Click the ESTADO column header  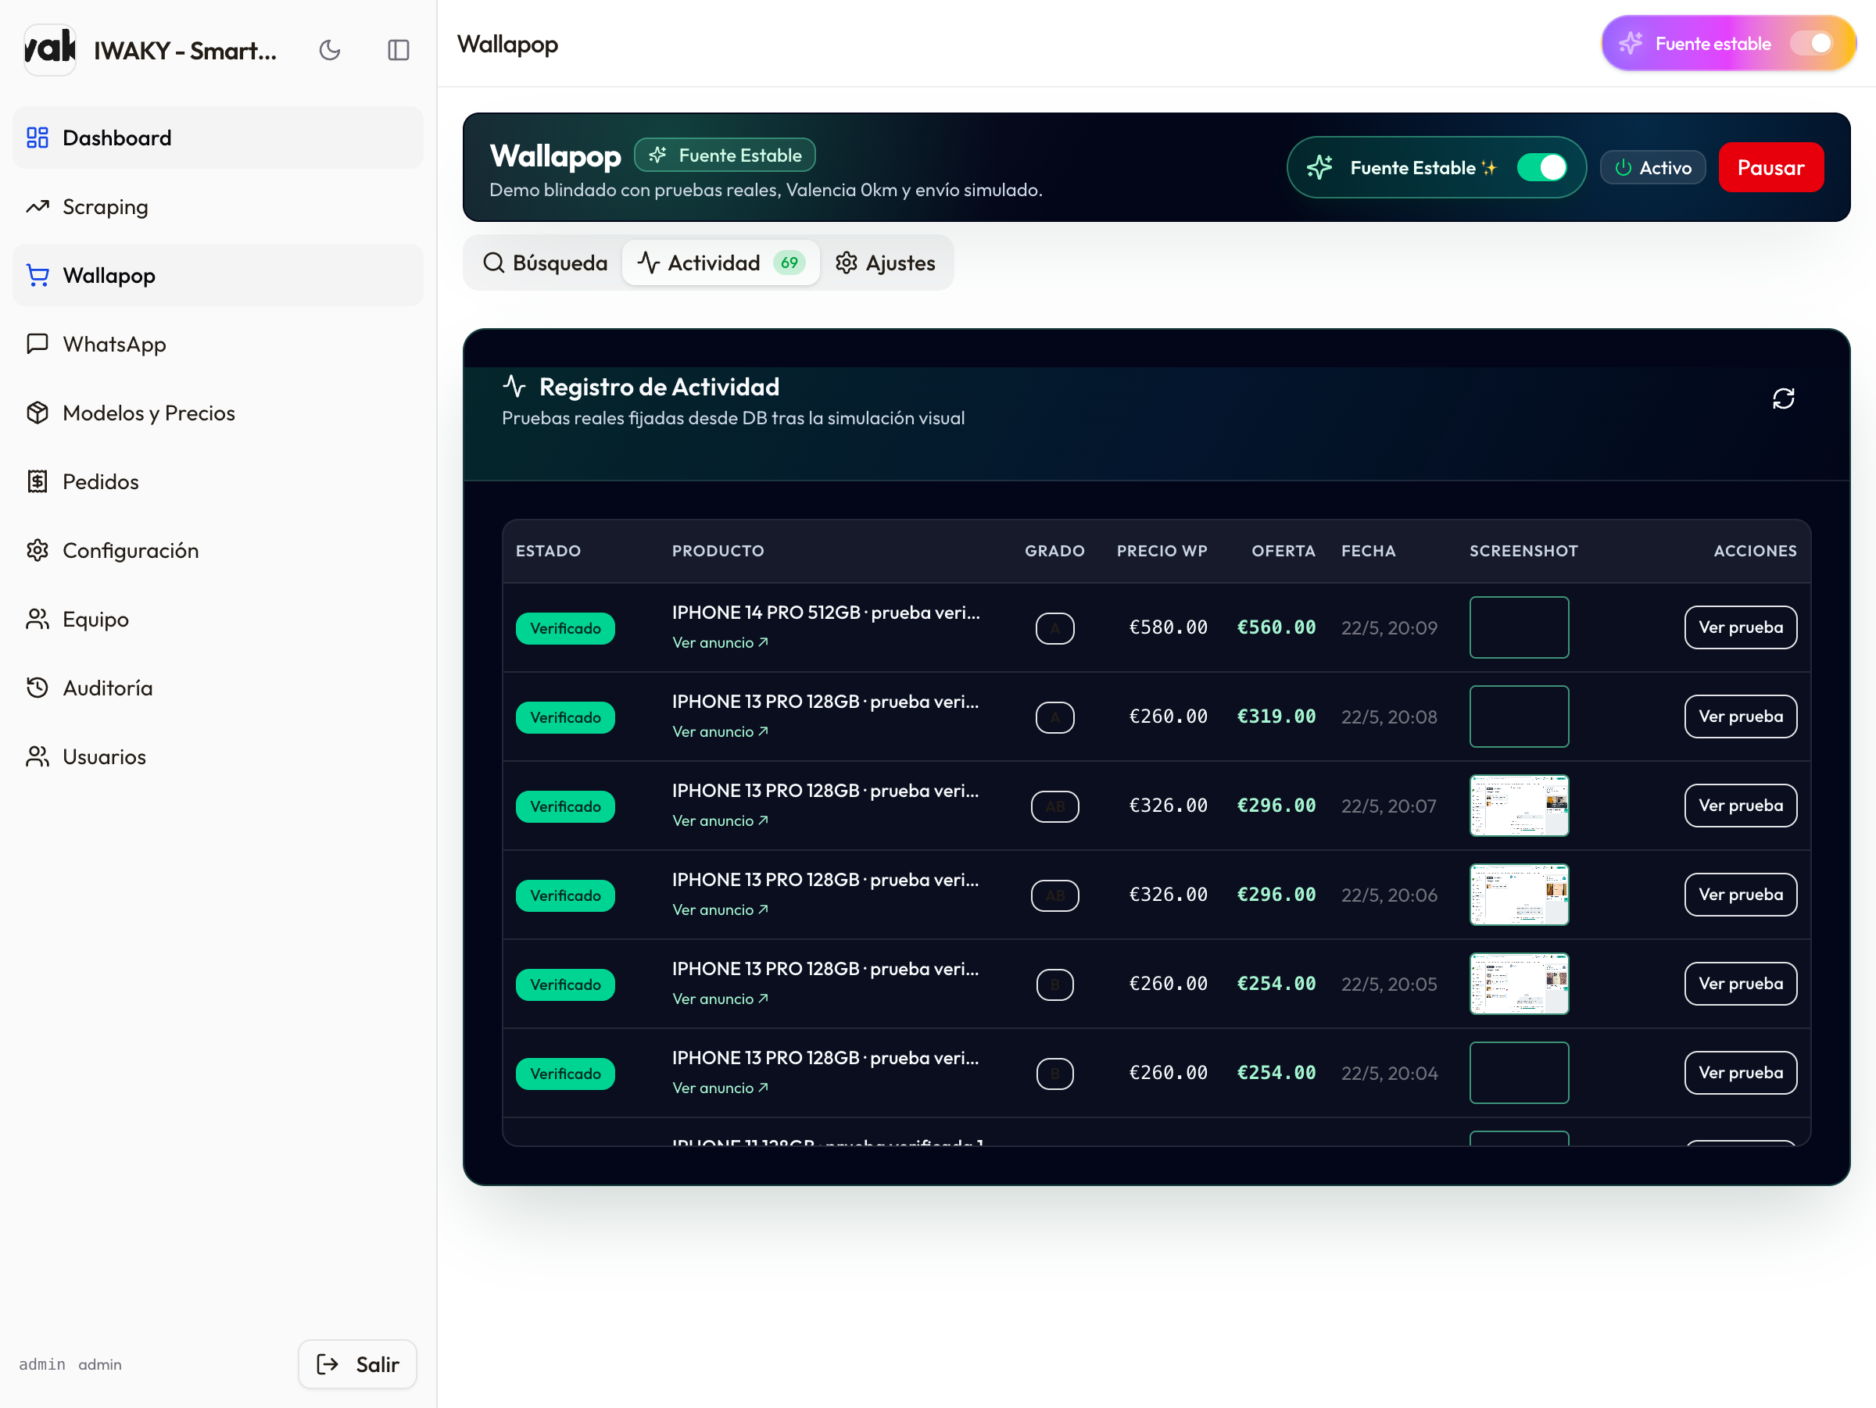click(548, 551)
